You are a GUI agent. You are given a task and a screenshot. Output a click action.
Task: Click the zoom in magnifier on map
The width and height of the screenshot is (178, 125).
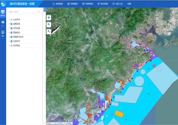point(49,25)
